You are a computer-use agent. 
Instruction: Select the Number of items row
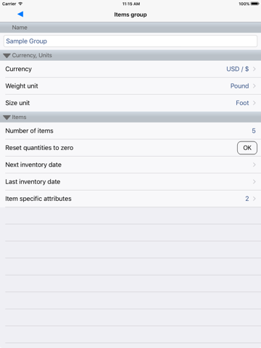pos(130,130)
